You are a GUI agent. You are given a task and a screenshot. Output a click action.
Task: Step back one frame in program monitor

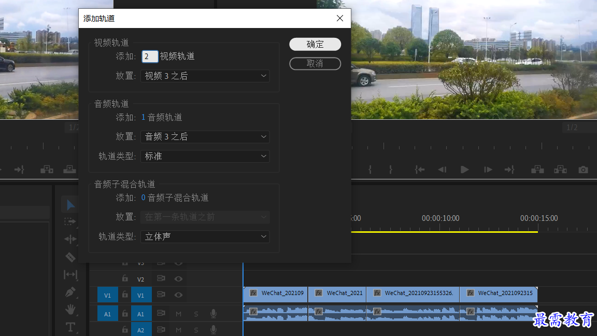click(x=442, y=170)
